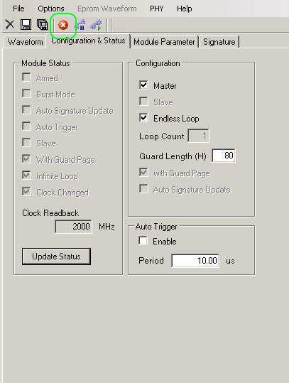Open the Signature tab
This screenshot has height=383, width=289.
(219, 42)
